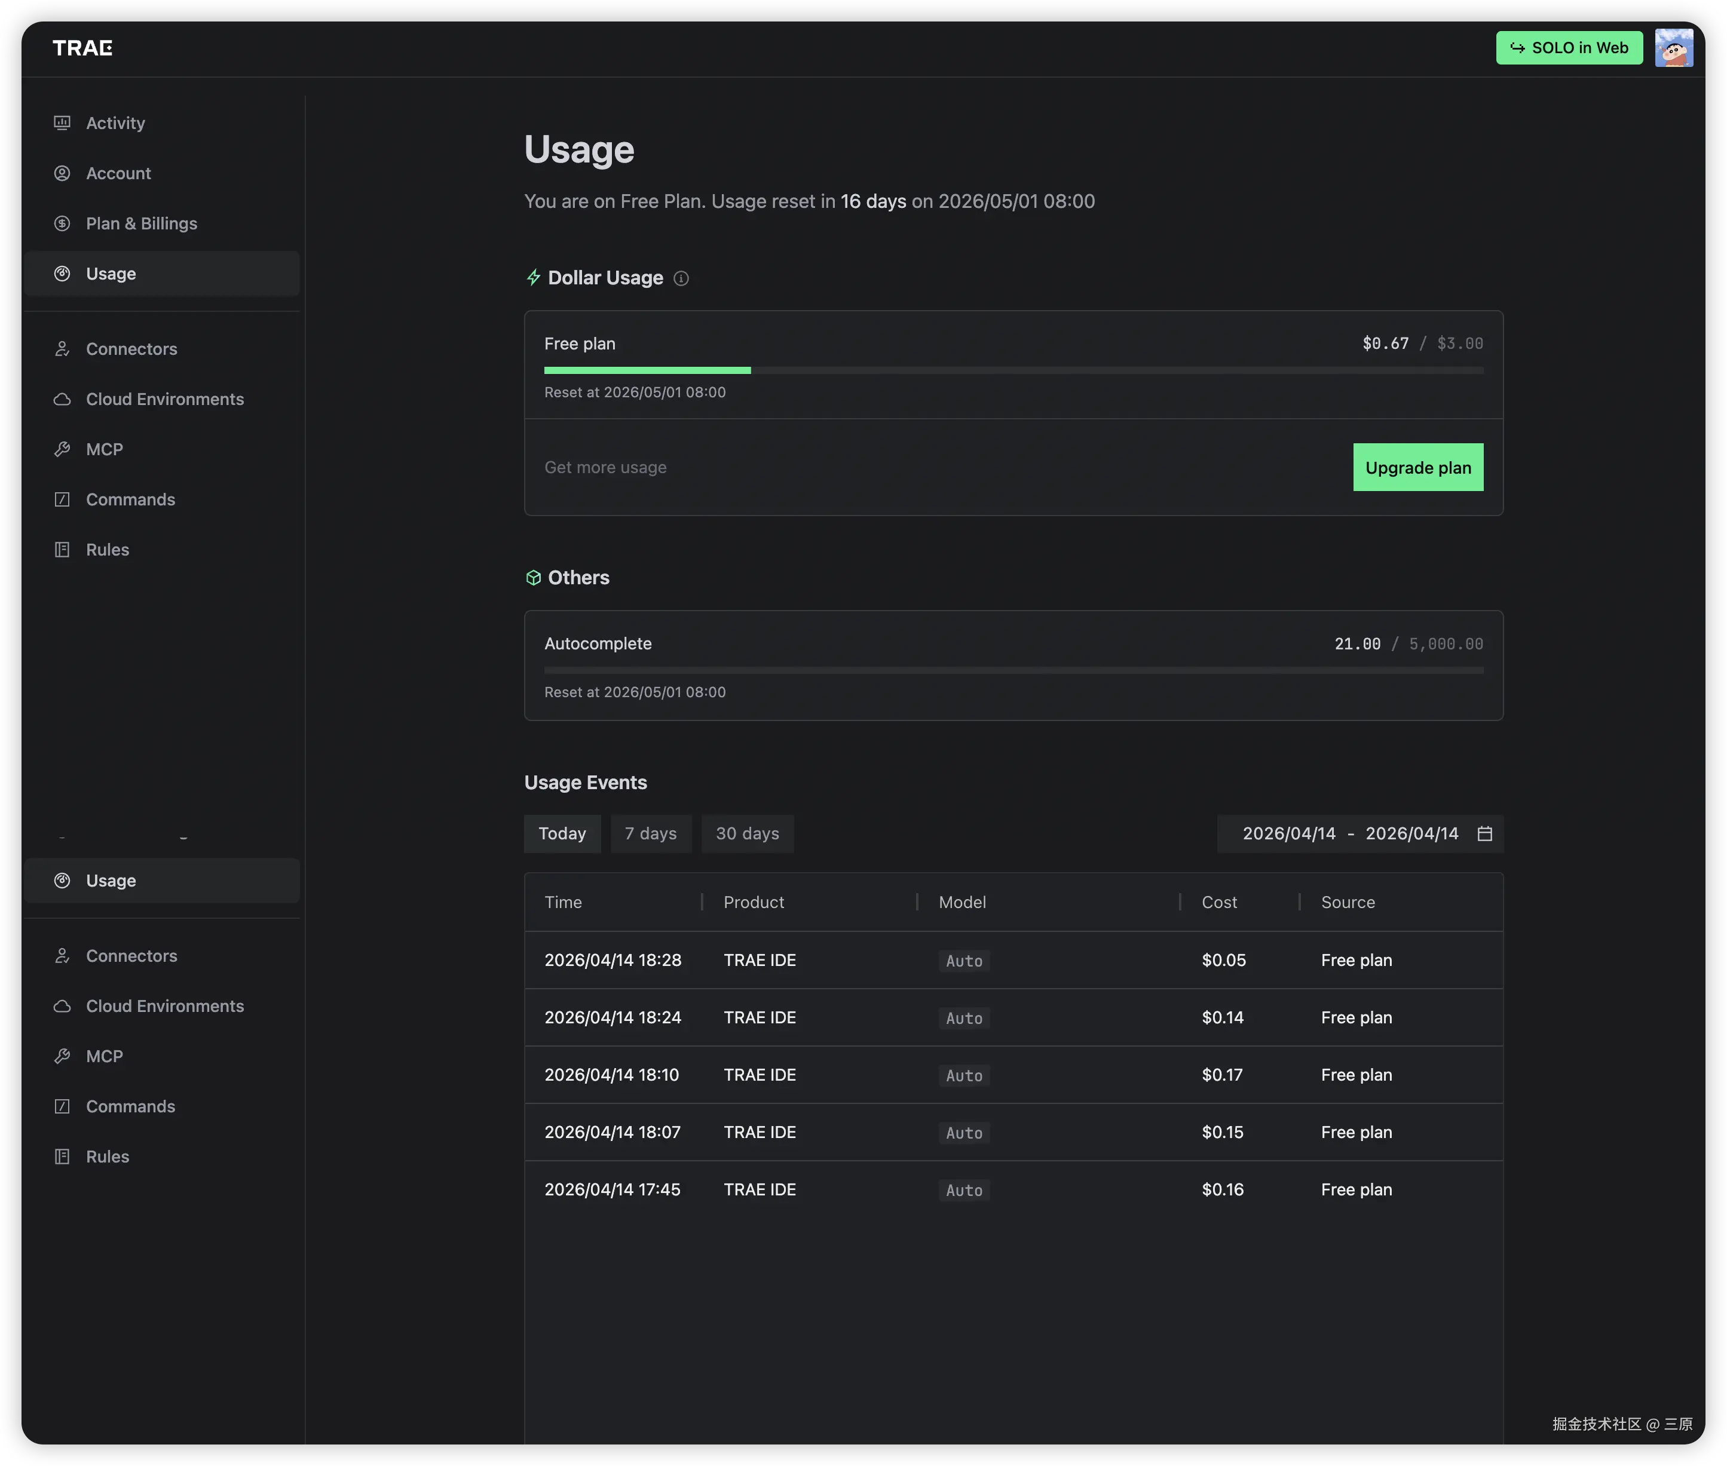Image resolution: width=1727 pixels, height=1466 pixels.
Task: Click the Plan & Billings dollar icon
Action: [62, 223]
